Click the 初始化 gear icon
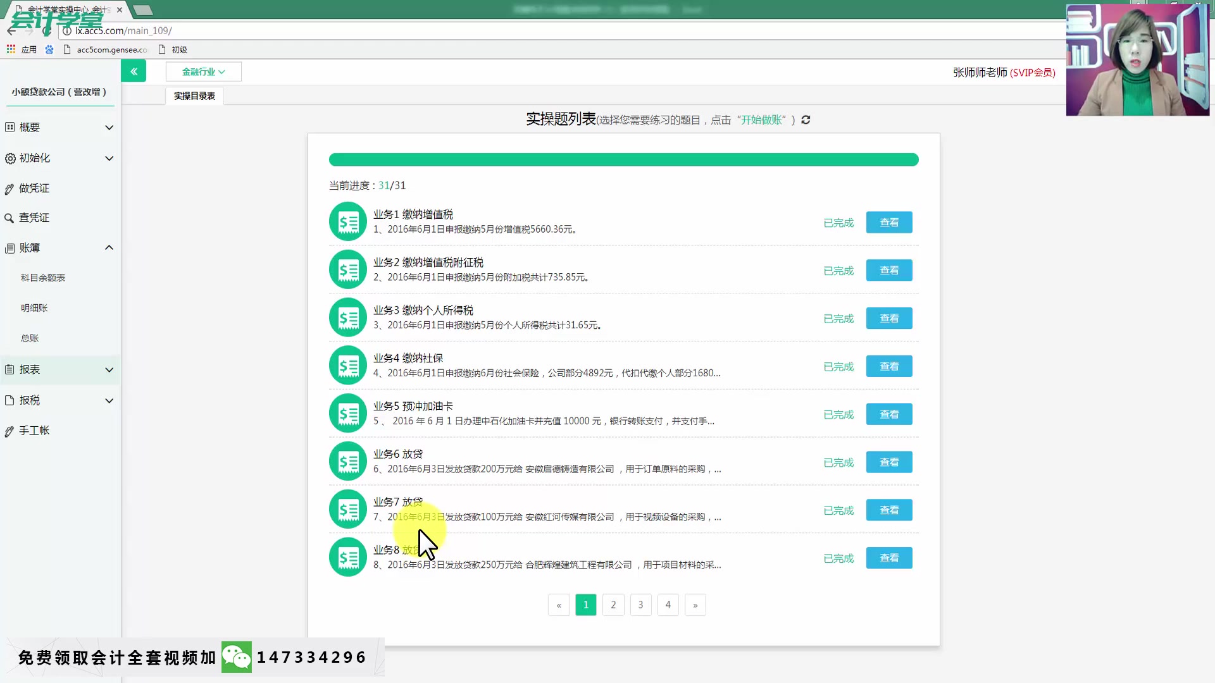This screenshot has height=683, width=1215. 9,158
